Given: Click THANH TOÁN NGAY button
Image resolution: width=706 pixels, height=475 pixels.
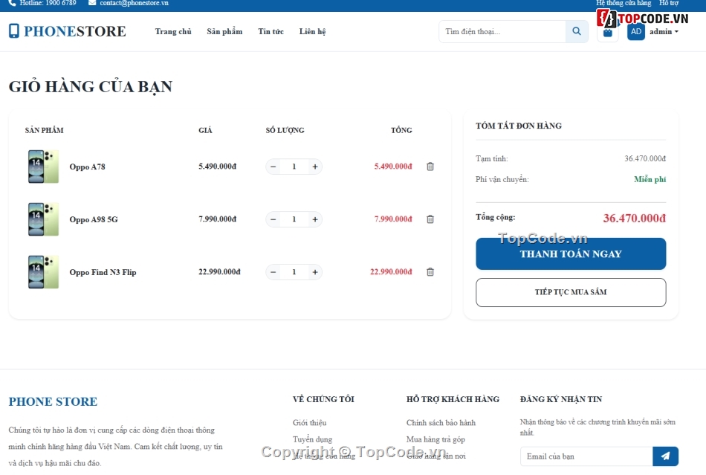Looking at the screenshot, I should pos(571,254).
